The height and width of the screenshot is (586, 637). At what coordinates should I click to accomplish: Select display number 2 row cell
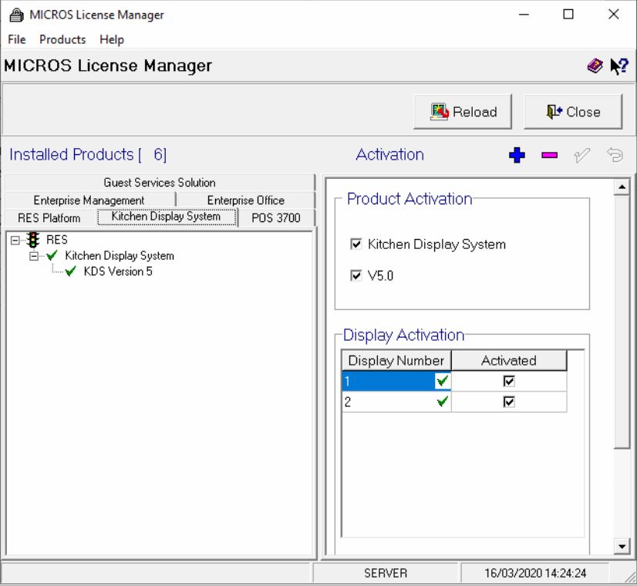396,402
